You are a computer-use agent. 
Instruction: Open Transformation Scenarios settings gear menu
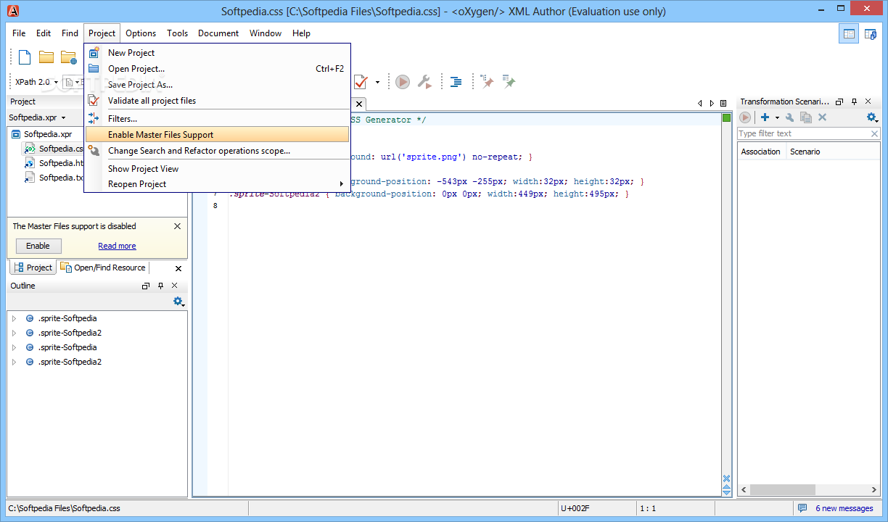click(872, 117)
